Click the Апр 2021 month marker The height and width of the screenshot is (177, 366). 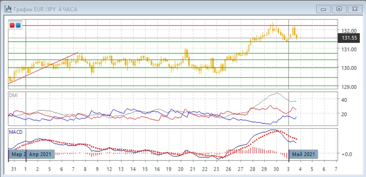click(40, 154)
